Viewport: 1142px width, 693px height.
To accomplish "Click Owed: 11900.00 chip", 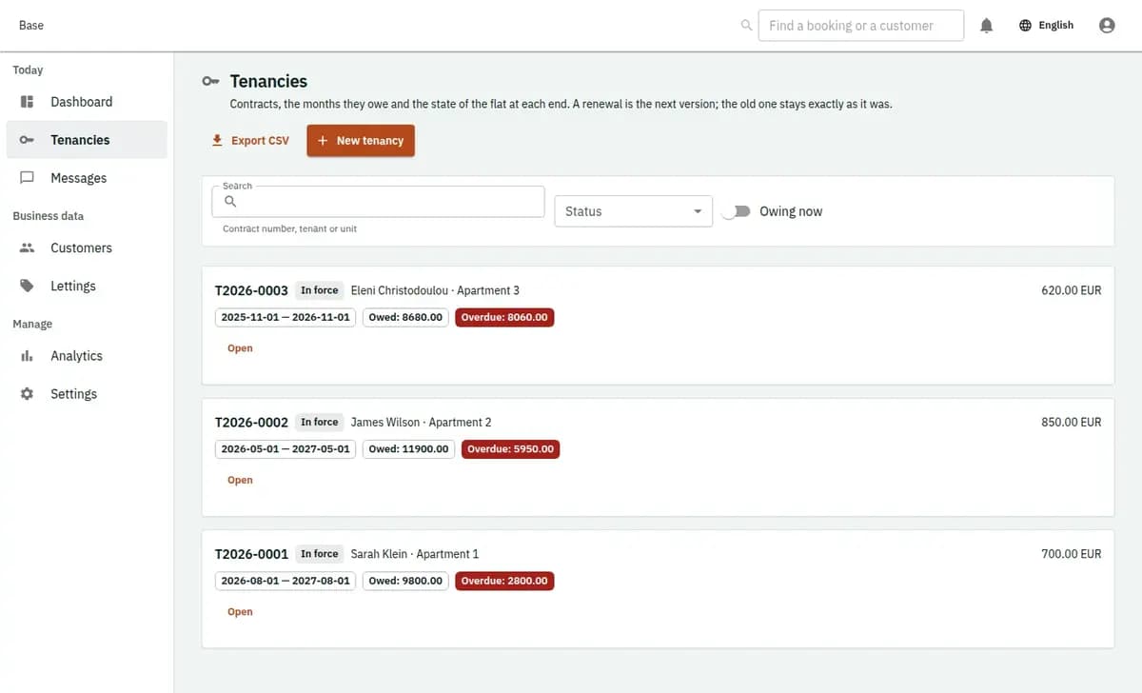I will pyautogui.click(x=408, y=449).
